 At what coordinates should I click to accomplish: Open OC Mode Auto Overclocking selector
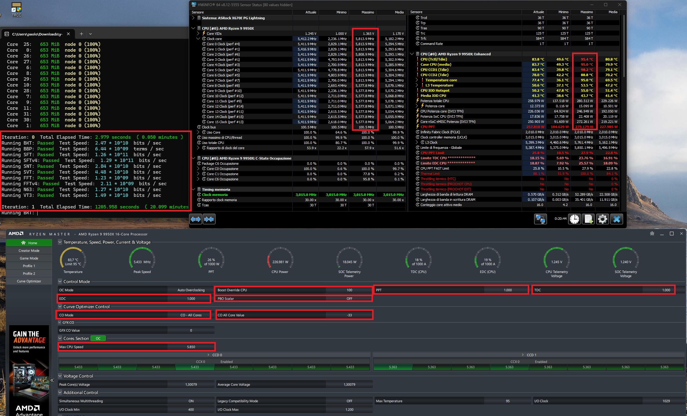(191, 290)
